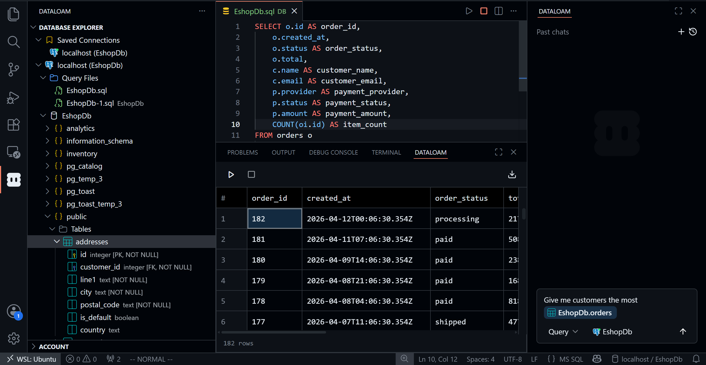Download query results with export icon
This screenshot has height=365, width=706.
point(512,174)
